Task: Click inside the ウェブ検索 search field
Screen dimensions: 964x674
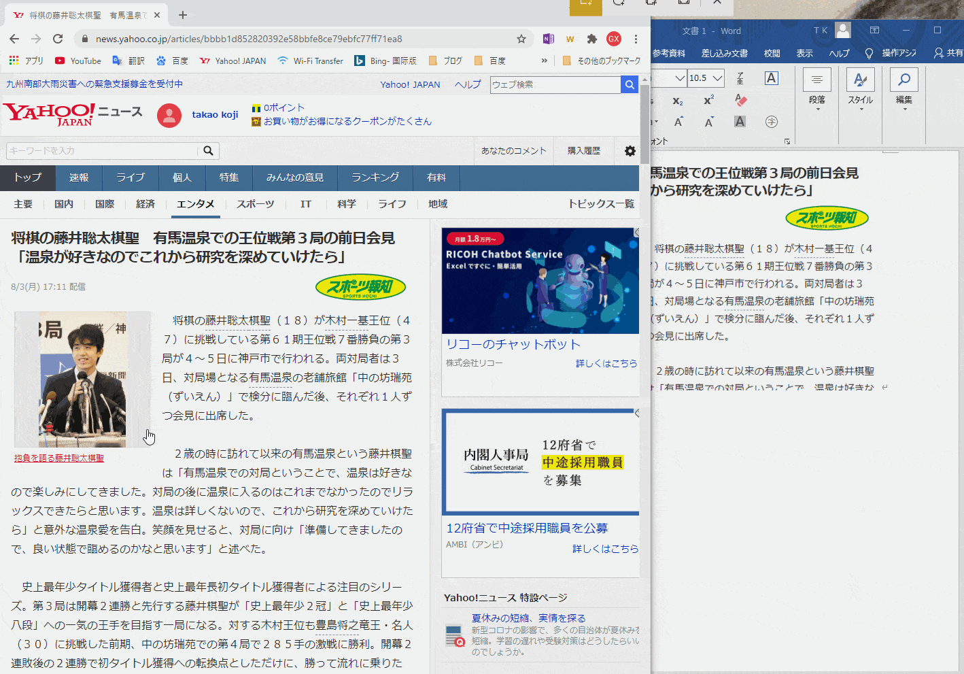Action: pos(555,84)
